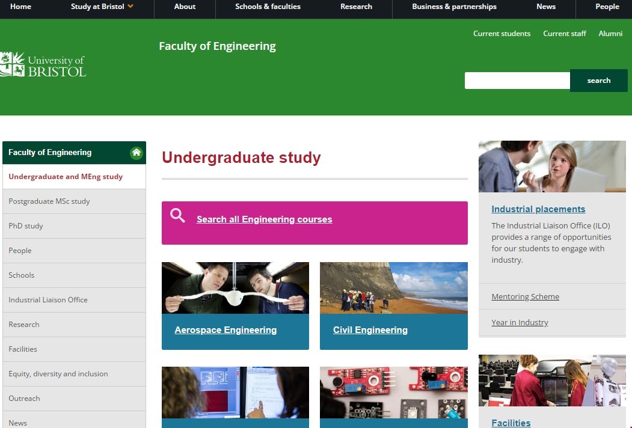Click the magnifying glass in the pink search banner

177,215
